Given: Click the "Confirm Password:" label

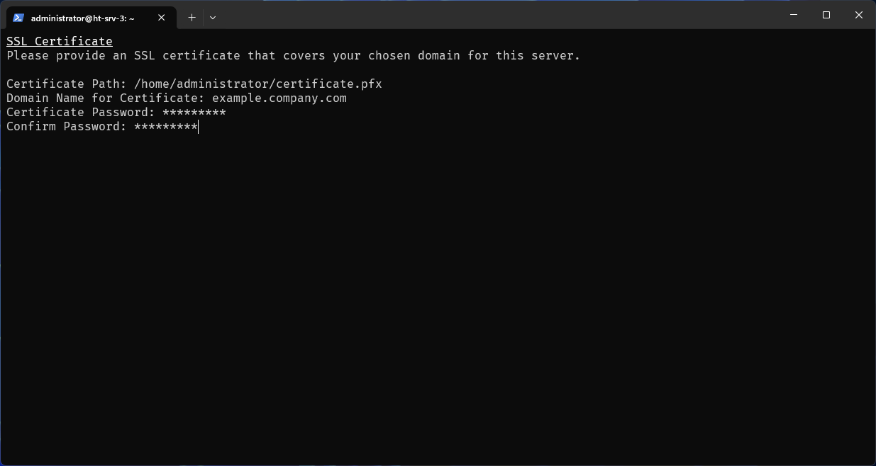Looking at the screenshot, I should click(67, 127).
